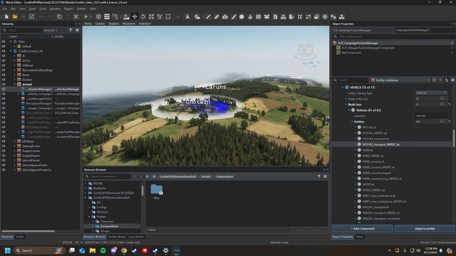Expand the MGNests layer in hierarchy
Viewport: 456px width, 256px height.
tap(15, 141)
